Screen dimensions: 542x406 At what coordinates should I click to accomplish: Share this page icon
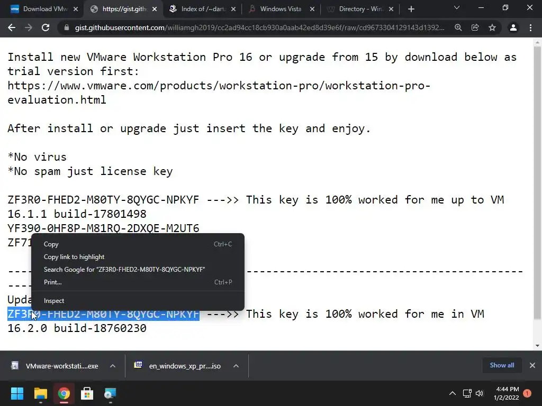(475, 27)
